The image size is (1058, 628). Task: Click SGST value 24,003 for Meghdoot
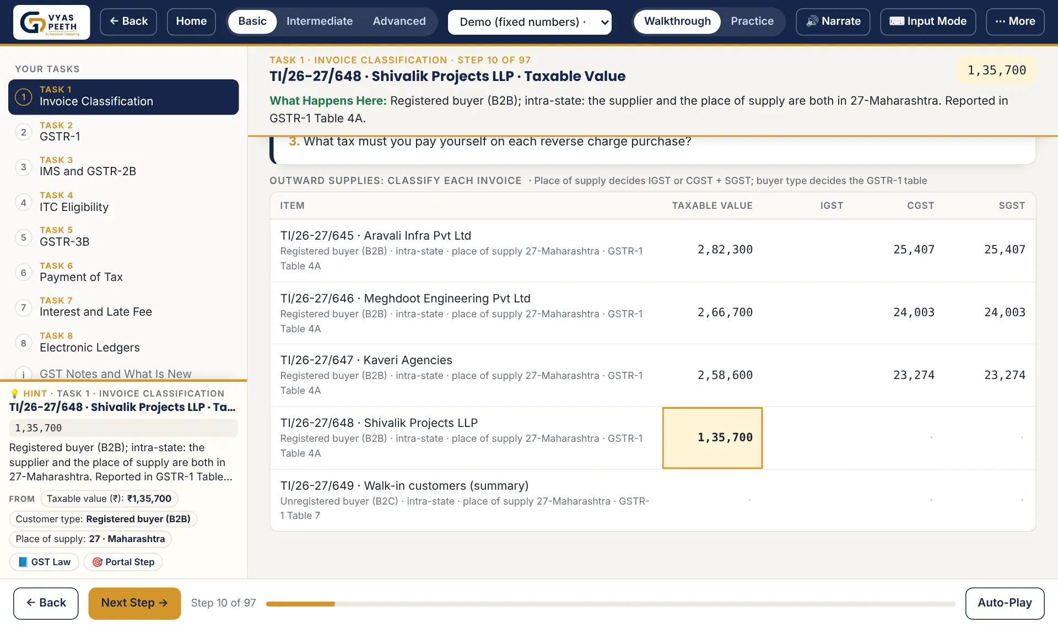pyautogui.click(x=1005, y=312)
